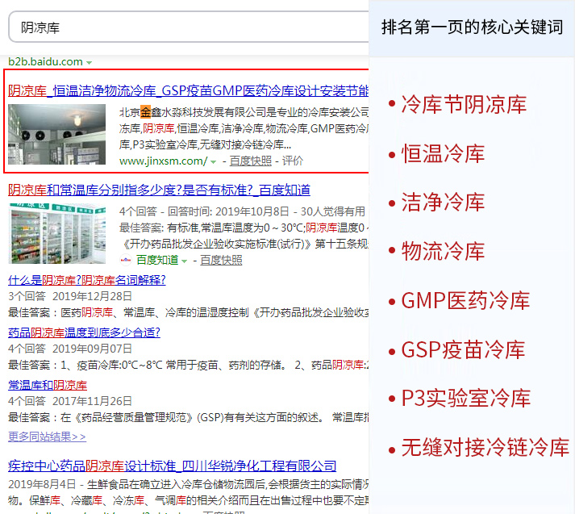View the pharmacy shelves thumbnail
575x514 pixels.
(x=56, y=233)
